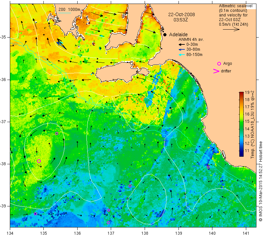263x237 pixels.
Task: Click the colour bar tick label 19
Action: click(x=247, y=92)
